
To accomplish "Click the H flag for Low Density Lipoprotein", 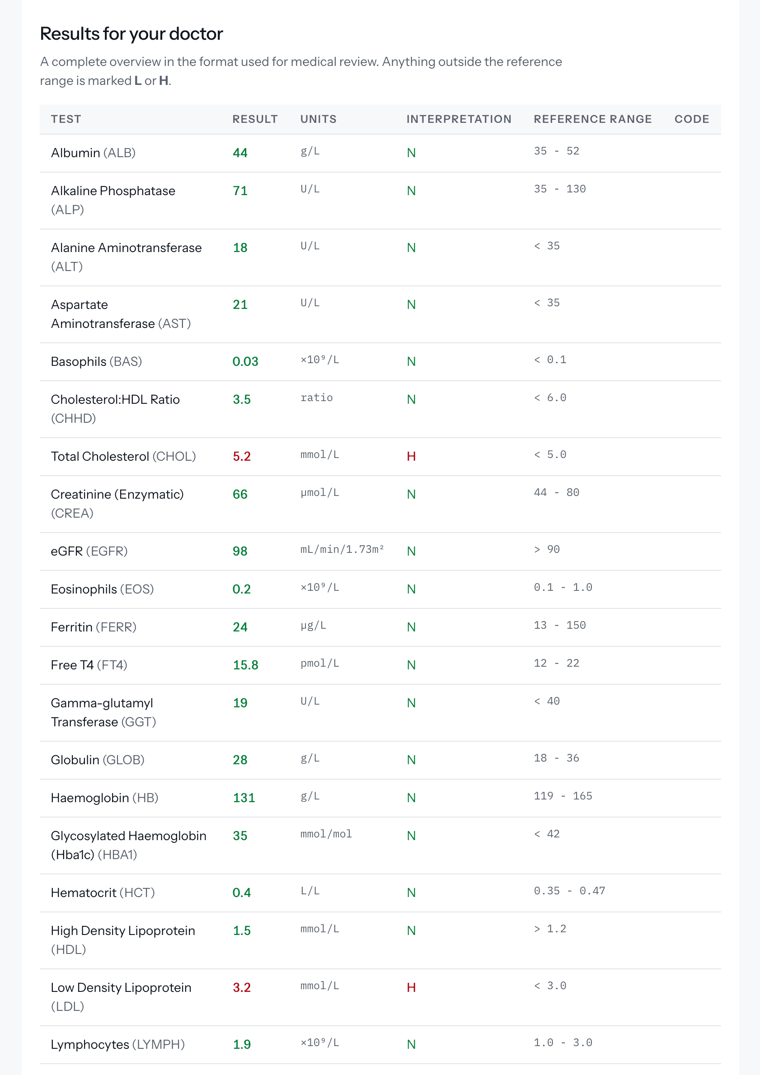I will coord(411,987).
